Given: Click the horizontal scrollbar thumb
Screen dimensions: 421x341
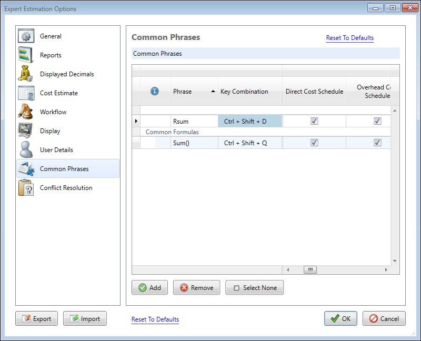Looking at the screenshot, I should coord(310,270).
